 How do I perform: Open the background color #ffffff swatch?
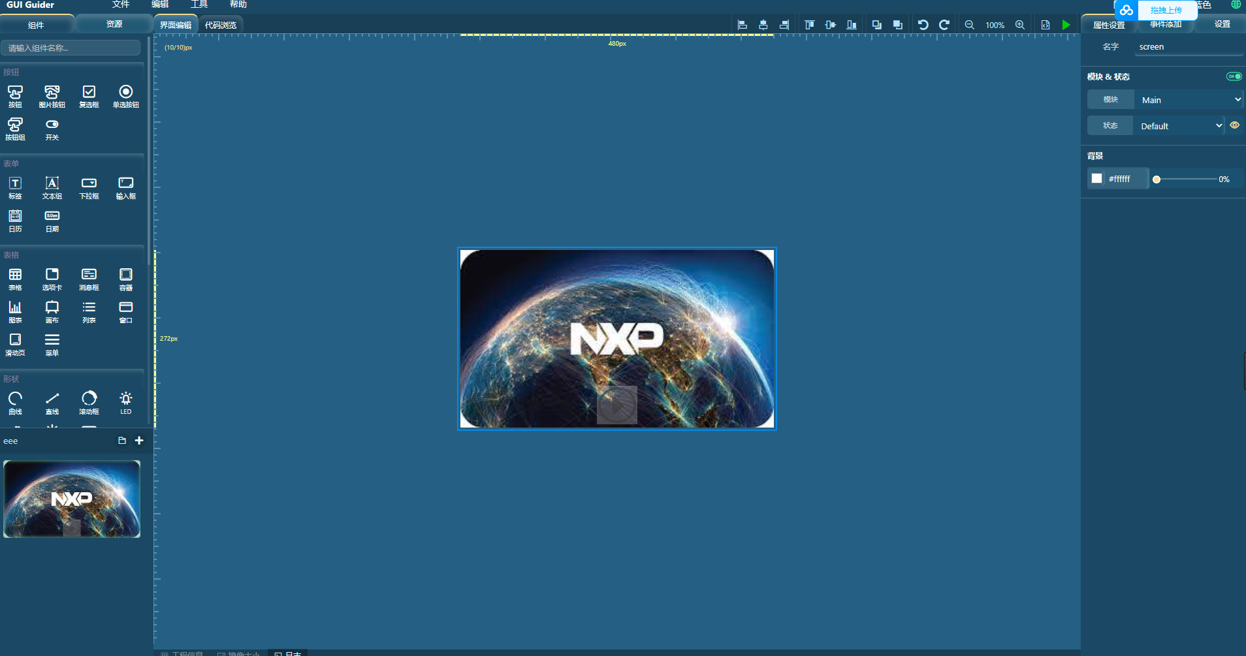(x=1097, y=178)
